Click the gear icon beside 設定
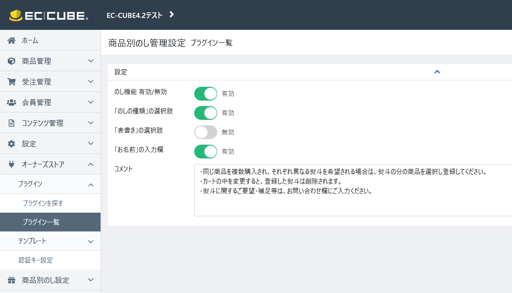512x293 pixels. point(11,144)
